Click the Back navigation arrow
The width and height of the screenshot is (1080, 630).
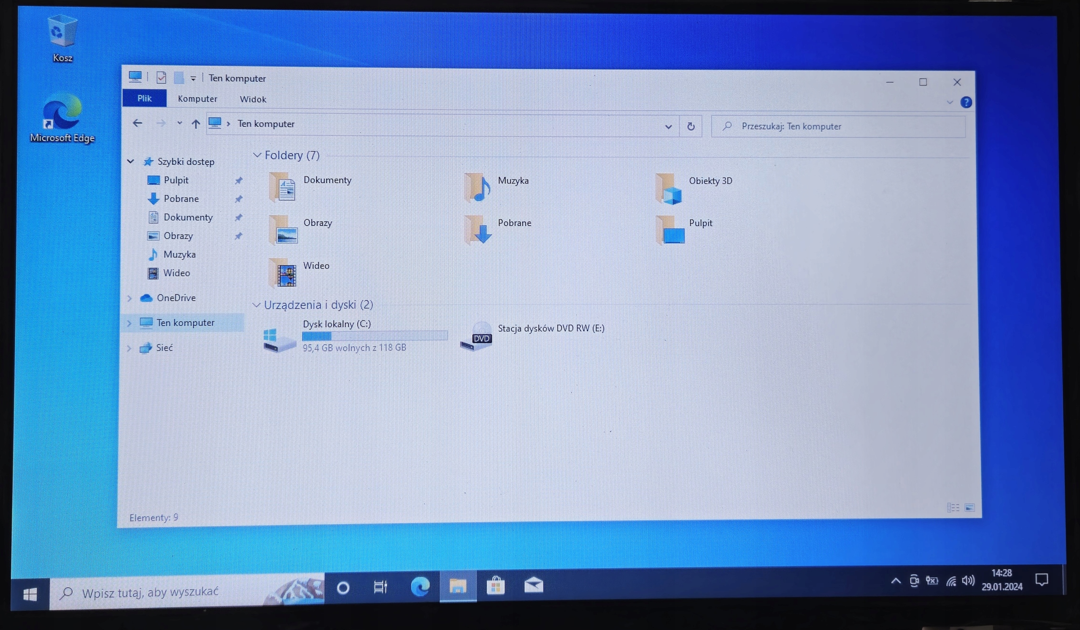137,124
